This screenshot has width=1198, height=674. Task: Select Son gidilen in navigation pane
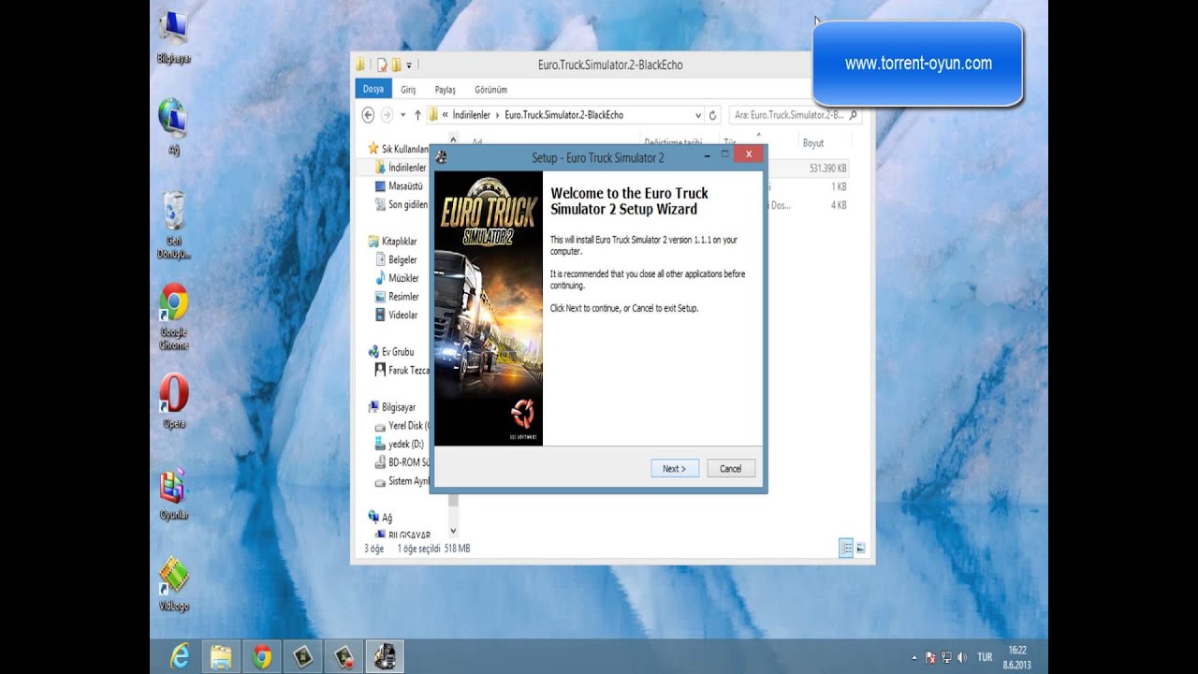[x=401, y=204]
